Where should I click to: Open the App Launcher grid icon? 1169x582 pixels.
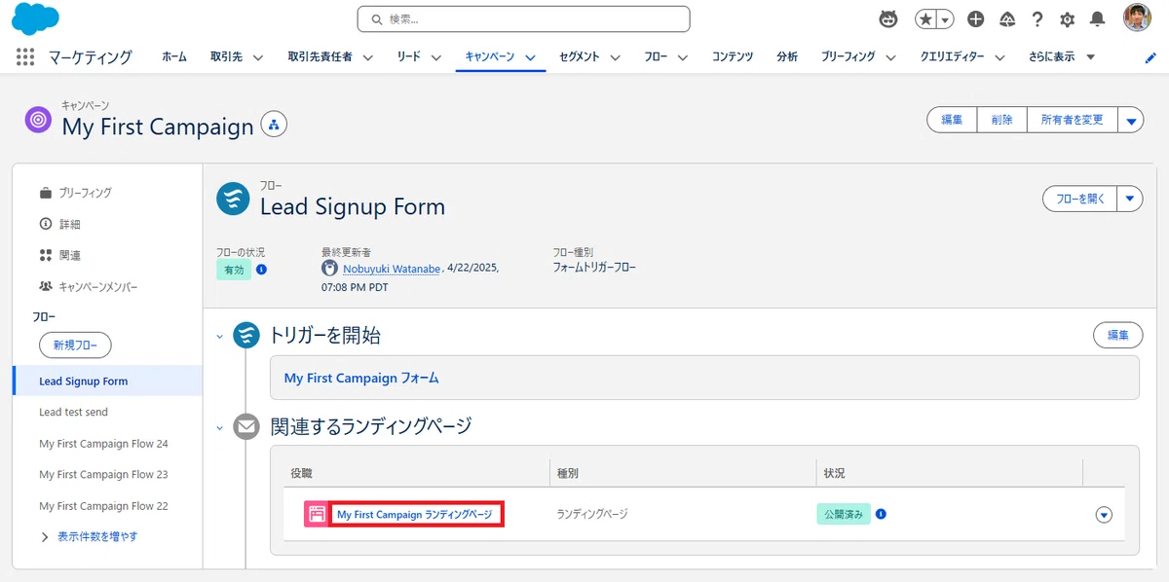(x=25, y=57)
